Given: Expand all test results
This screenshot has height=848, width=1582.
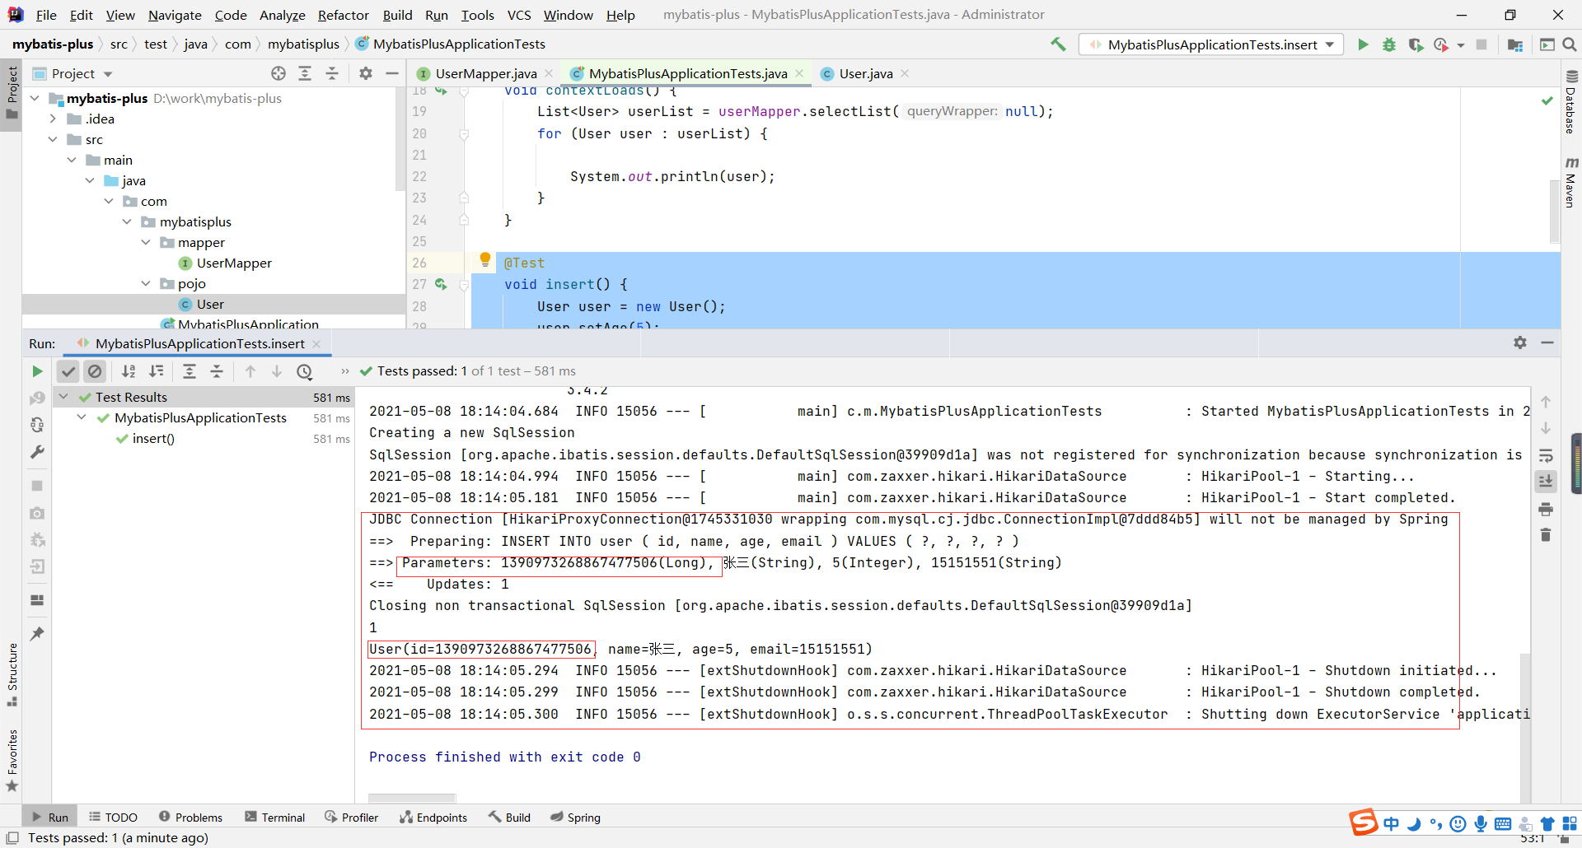Looking at the screenshot, I should pyautogui.click(x=190, y=371).
